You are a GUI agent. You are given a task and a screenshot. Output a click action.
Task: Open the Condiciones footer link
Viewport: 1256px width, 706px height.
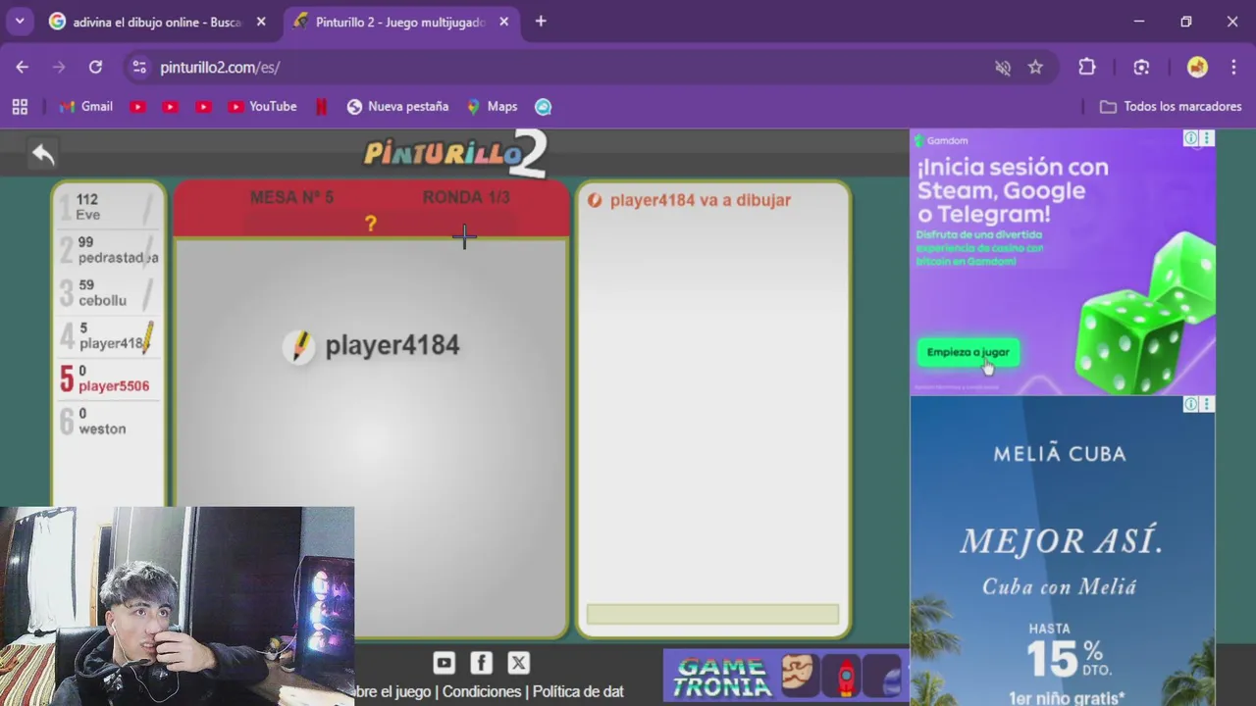pyautogui.click(x=482, y=691)
